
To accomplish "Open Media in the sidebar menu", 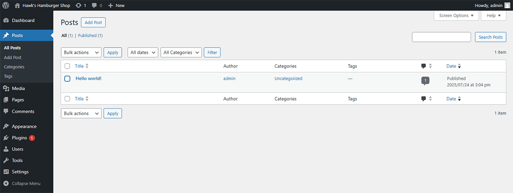I will coord(18,88).
